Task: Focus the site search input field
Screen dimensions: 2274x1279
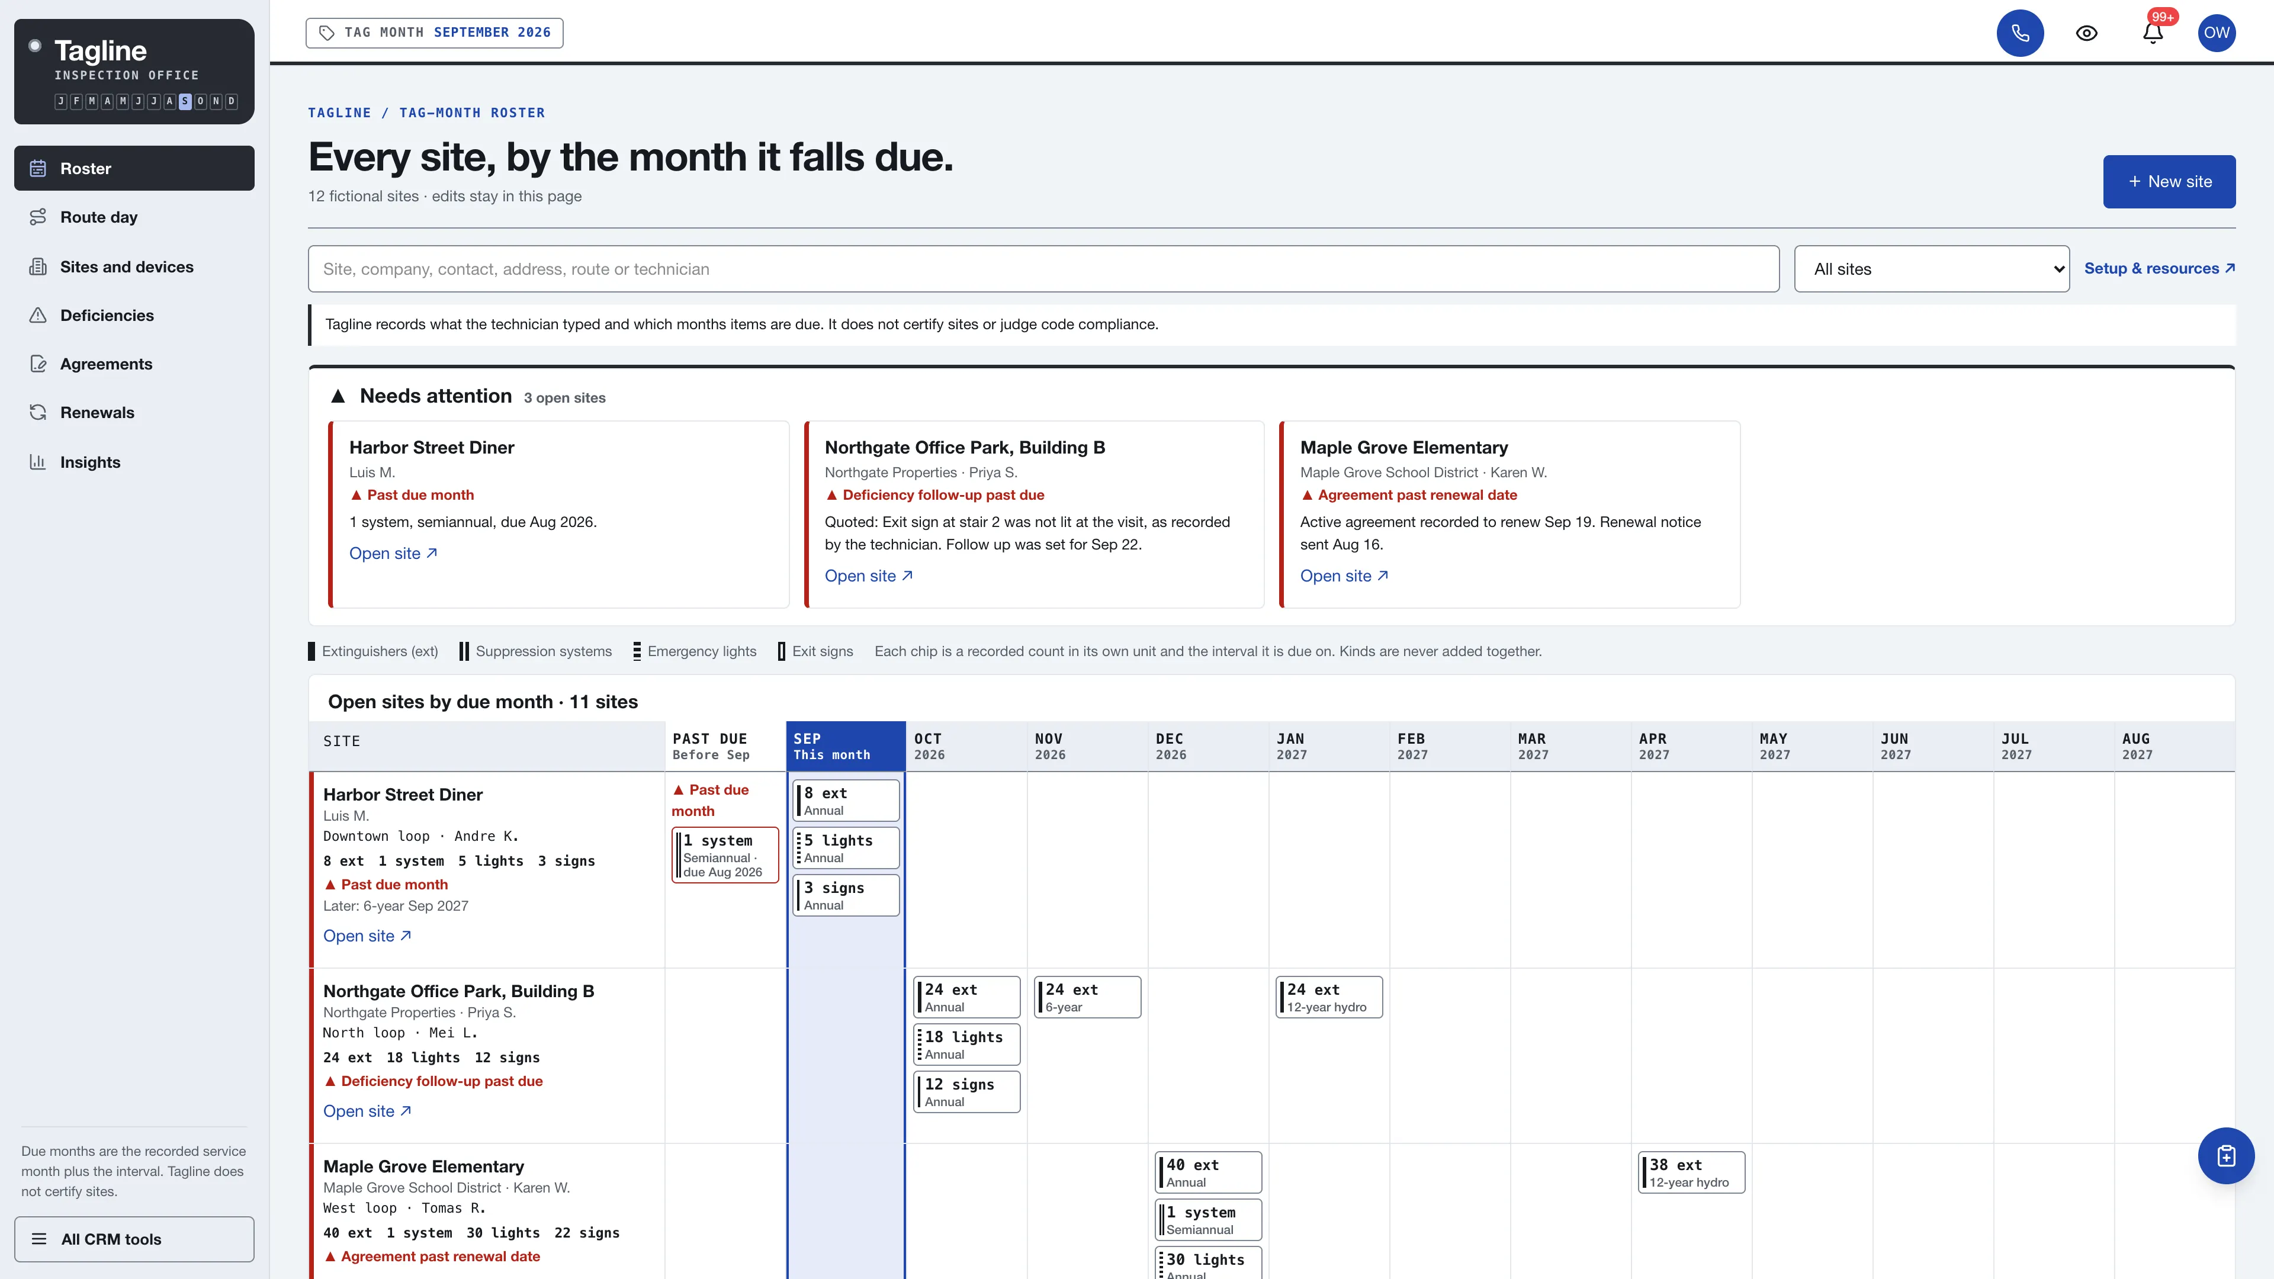Action: point(1043,269)
